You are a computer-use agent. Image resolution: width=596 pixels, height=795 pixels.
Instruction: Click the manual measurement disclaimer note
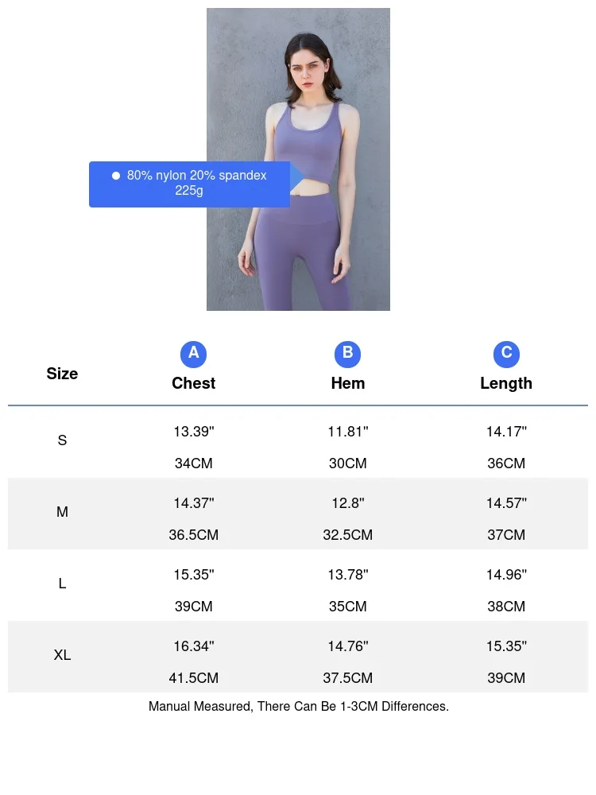[298, 706]
